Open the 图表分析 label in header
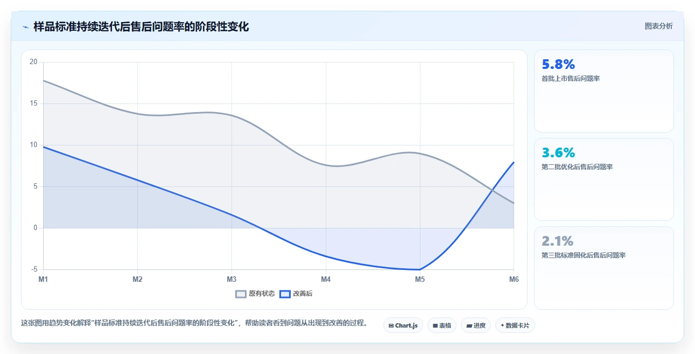The height and width of the screenshot is (354, 695). [x=658, y=26]
